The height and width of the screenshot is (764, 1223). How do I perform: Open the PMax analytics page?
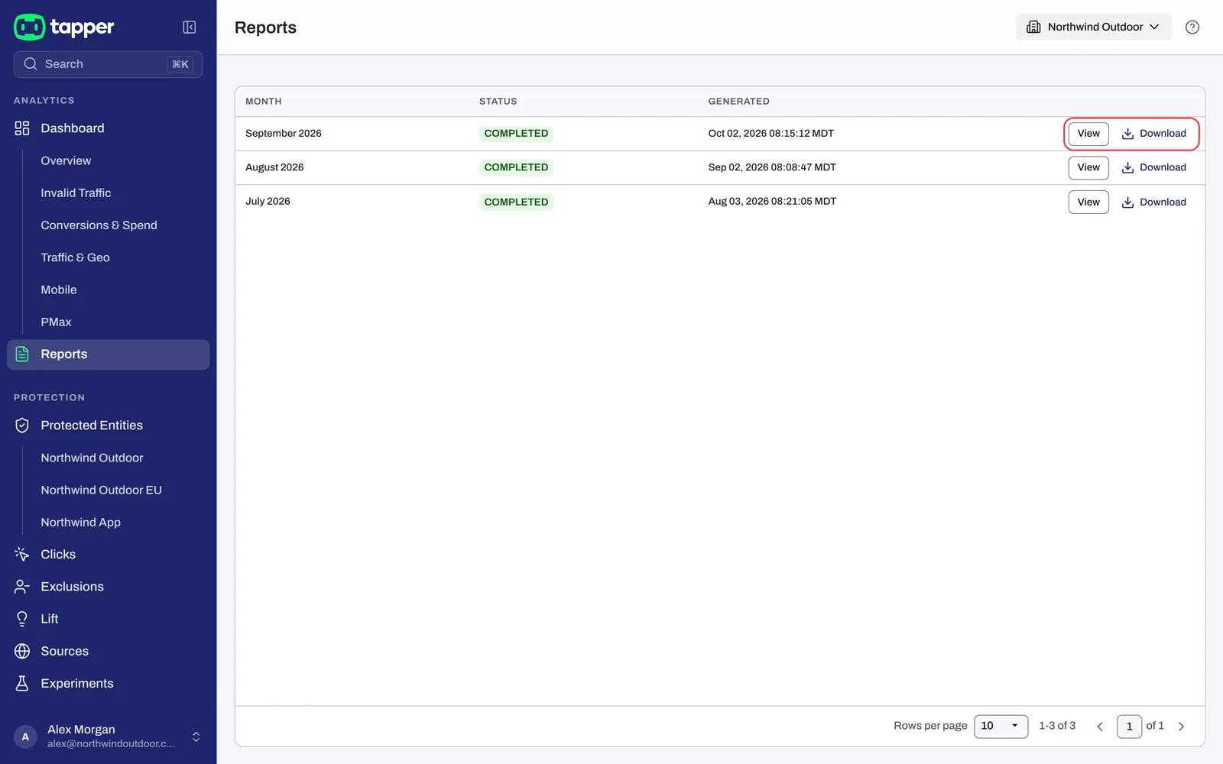(x=56, y=322)
